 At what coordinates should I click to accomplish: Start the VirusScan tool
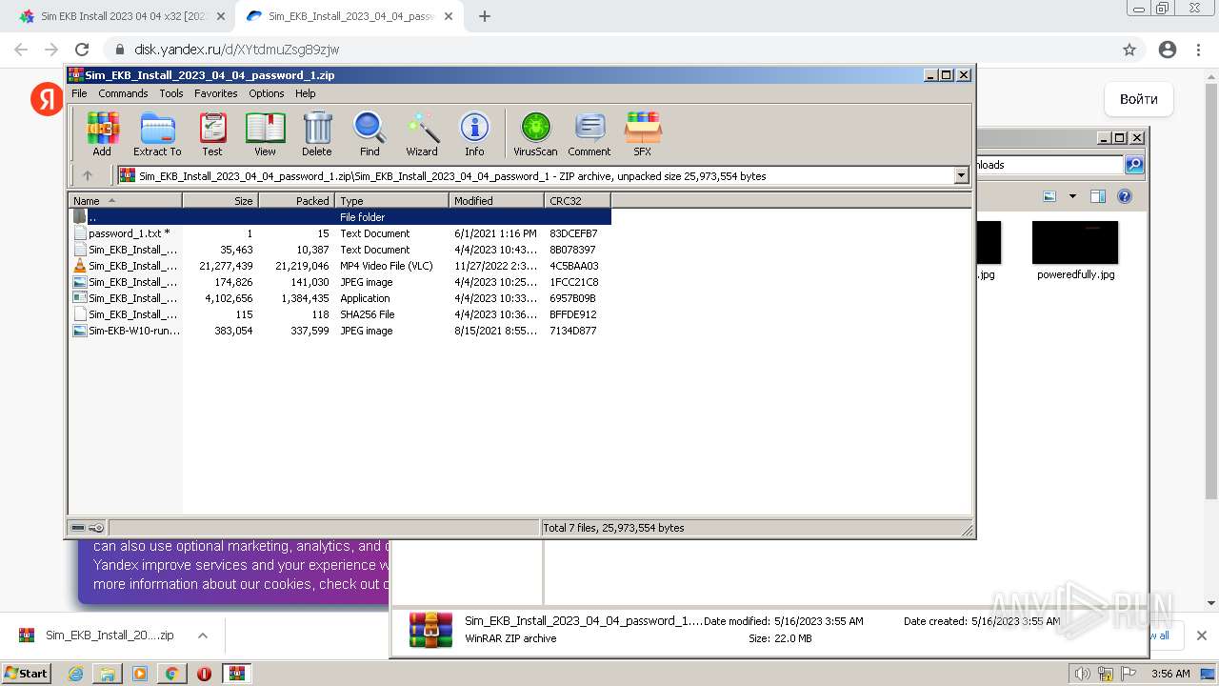535,133
